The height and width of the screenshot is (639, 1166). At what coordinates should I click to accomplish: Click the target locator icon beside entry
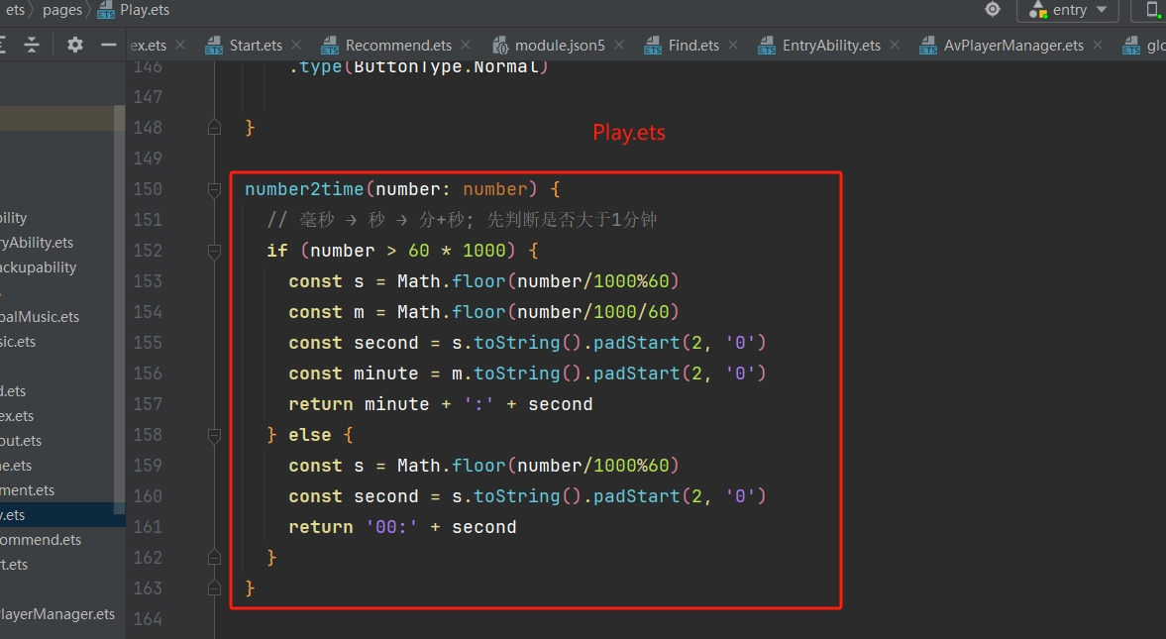pyautogui.click(x=992, y=10)
